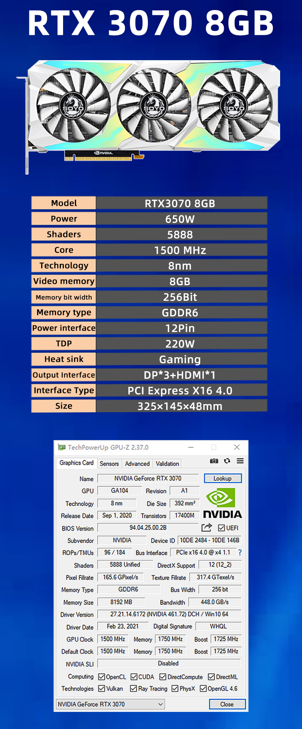Toggle the UEFI checkbox
Viewport: 302px width, 729px height.
pos(221,528)
